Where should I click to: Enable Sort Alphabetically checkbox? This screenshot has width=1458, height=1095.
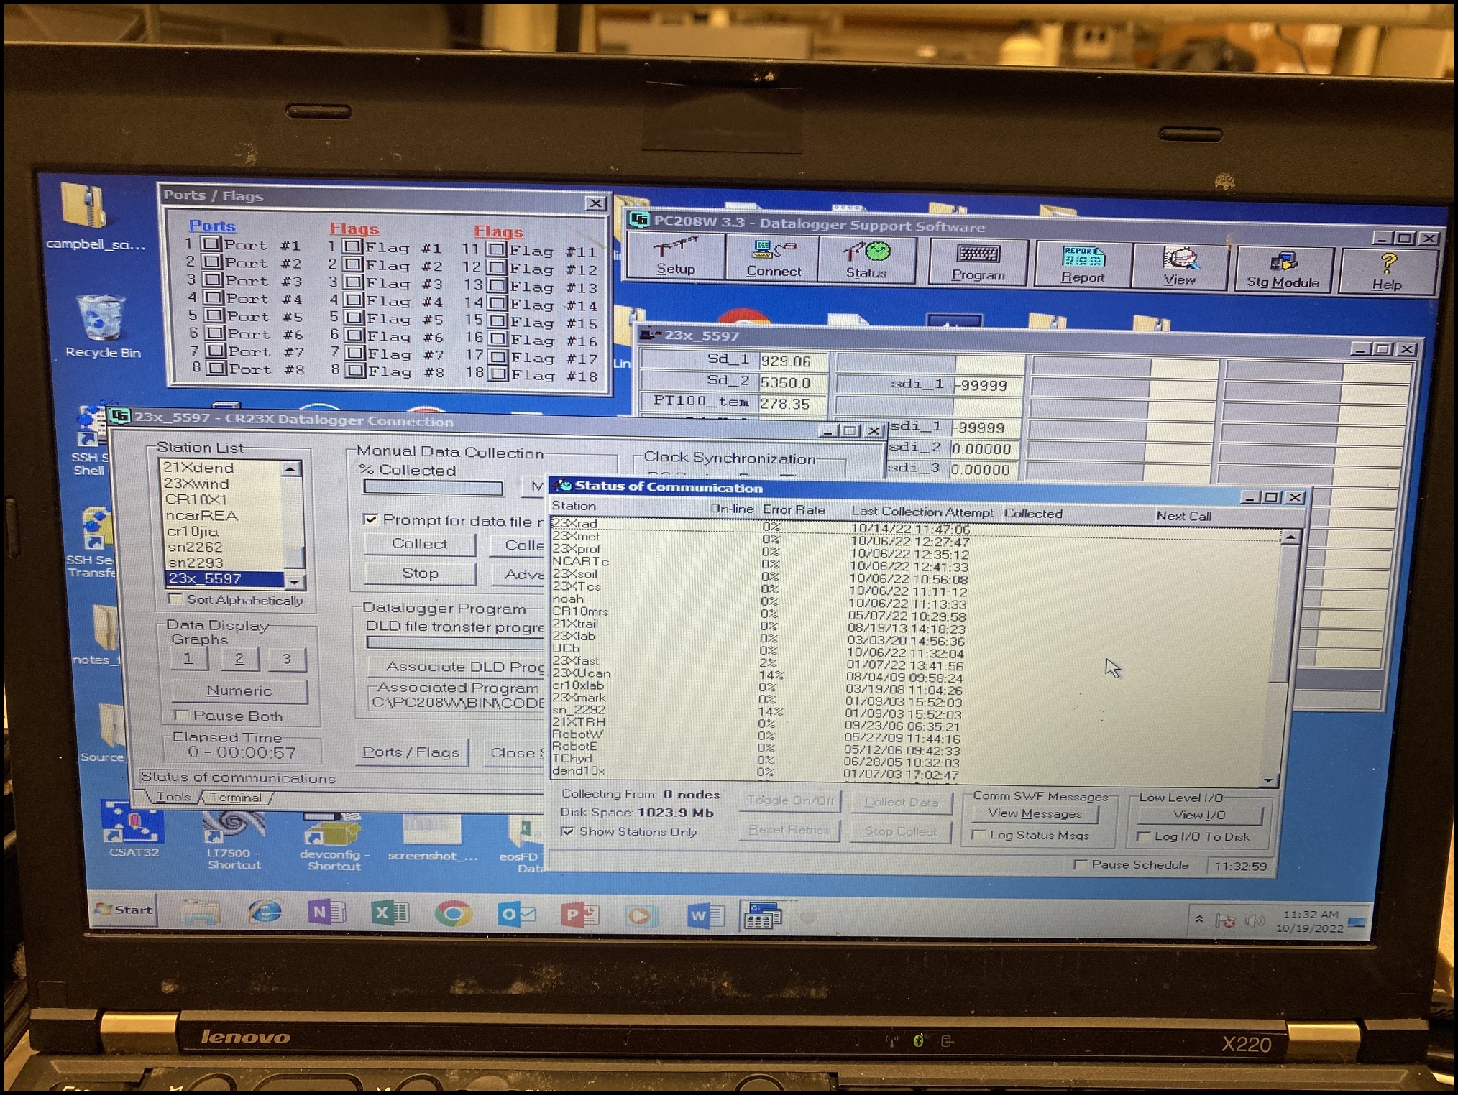pos(174,599)
